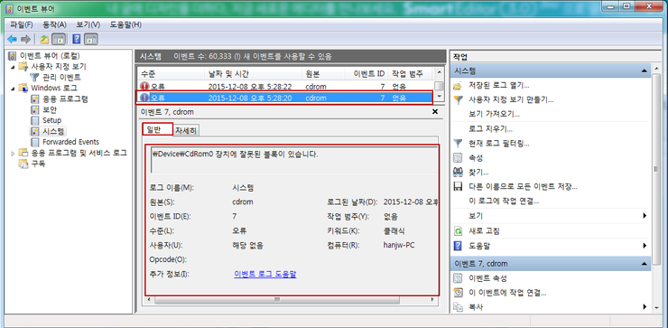Click the 찾기 action

coord(478,173)
